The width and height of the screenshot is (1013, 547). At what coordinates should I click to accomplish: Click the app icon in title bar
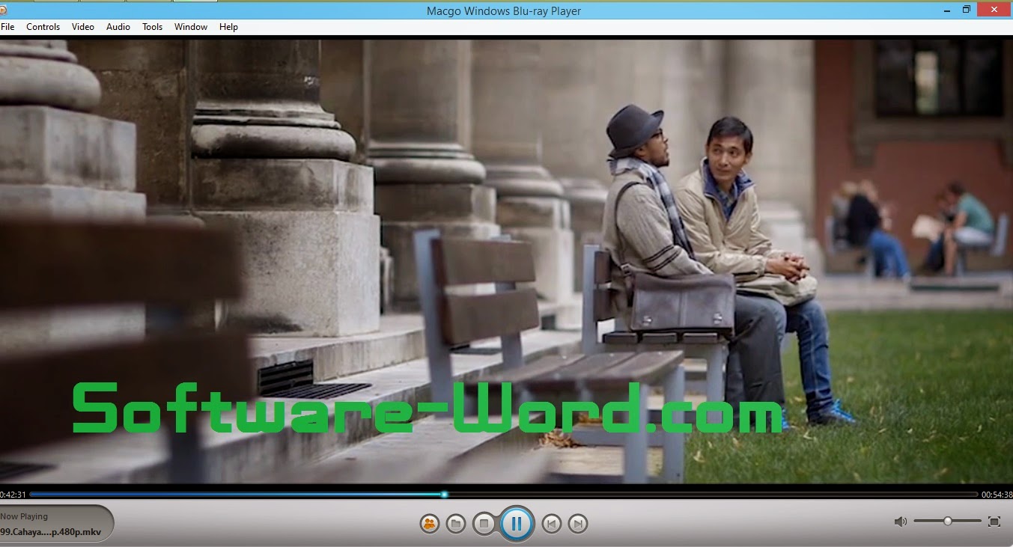(x=3, y=10)
